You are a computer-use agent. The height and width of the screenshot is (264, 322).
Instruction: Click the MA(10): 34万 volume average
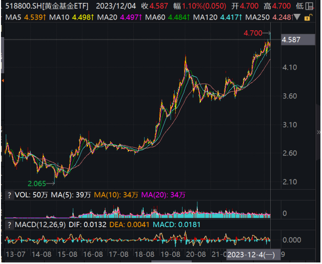coord(116,195)
